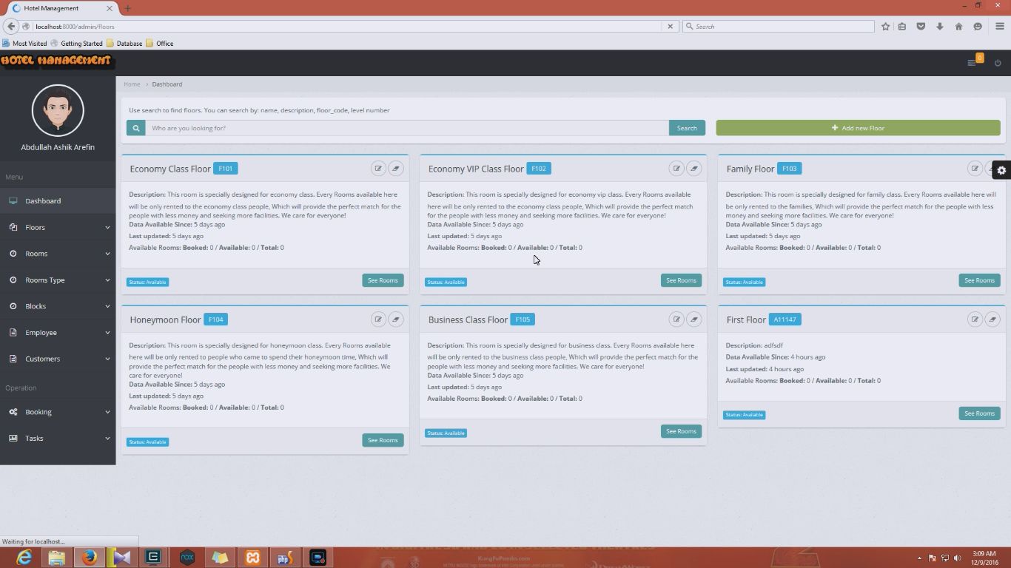The image size is (1011, 568).
Task: Click the Hotel Management logo
Action: point(56,61)
